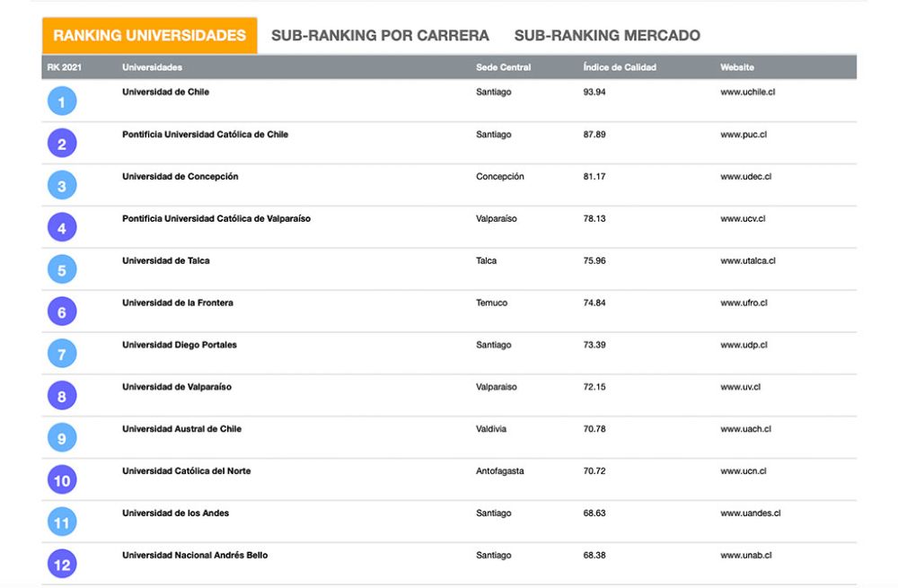Select the rank 5 circle badge
The image size is (898, 588).
61,269
